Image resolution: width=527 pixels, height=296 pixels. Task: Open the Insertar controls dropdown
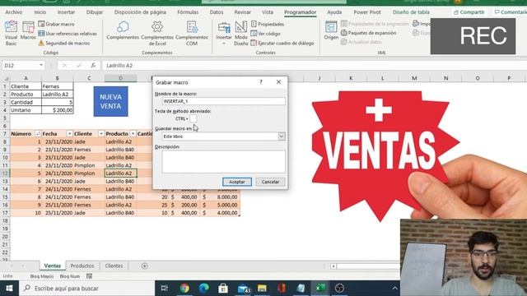click(224, 33)
